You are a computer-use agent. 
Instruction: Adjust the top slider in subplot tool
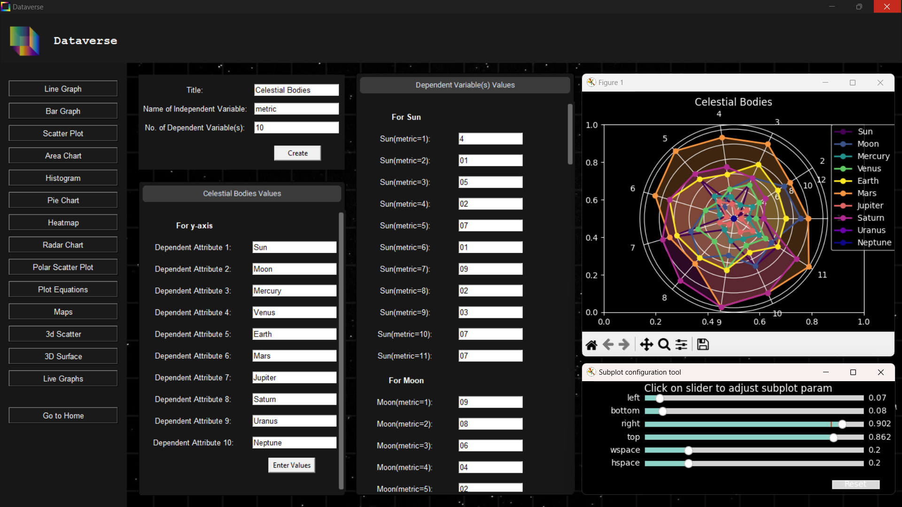pyautogui.click(x=833, y=438)
